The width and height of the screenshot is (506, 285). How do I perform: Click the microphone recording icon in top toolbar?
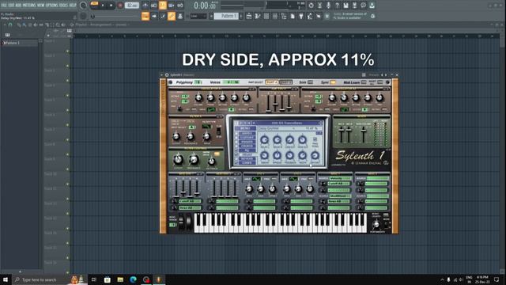(328, 6)
